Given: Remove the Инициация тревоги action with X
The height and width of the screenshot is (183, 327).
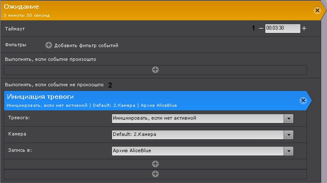Looking at the screenshot, I should pos(303,100).
